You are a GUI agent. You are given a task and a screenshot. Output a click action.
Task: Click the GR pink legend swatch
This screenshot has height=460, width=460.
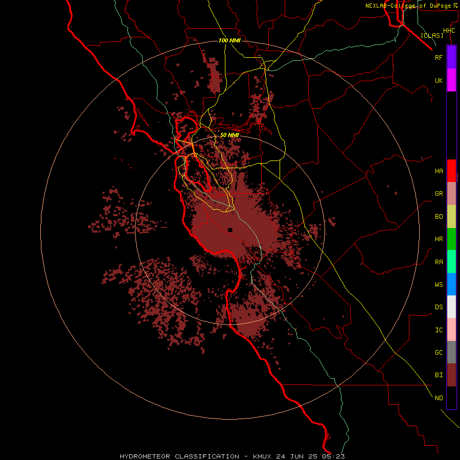pos(451,194)
